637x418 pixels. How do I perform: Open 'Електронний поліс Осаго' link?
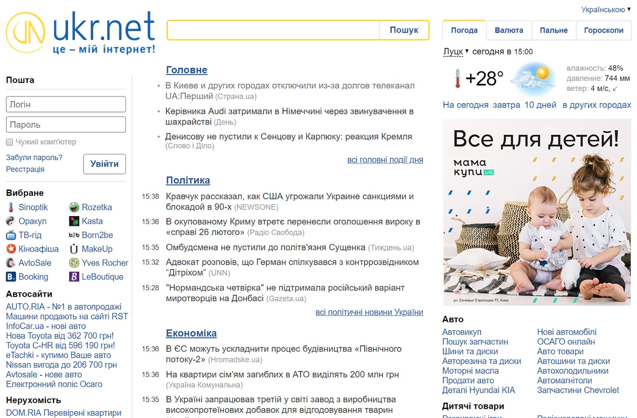coord(54,384)
